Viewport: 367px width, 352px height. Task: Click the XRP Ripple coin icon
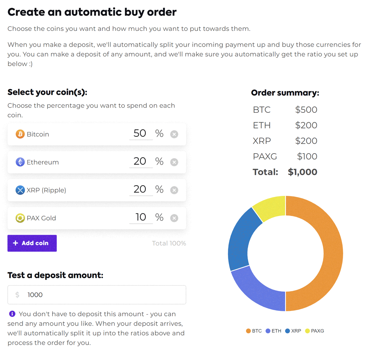[20, 190]
